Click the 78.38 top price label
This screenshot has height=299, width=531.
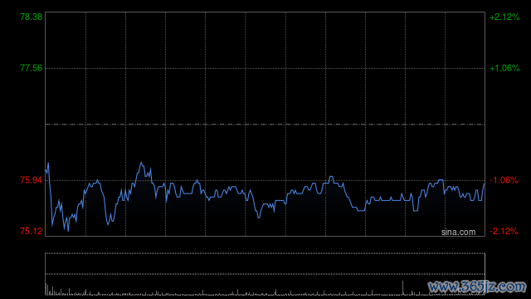(x=32, y=17)
